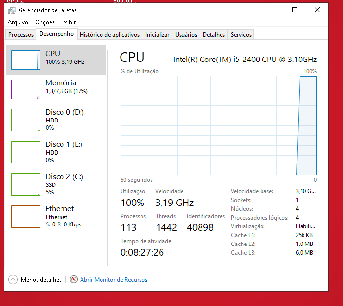Open the Abrir Monitor de Recursos link
Screen dimensions: 343x306
tap(114, 280)
